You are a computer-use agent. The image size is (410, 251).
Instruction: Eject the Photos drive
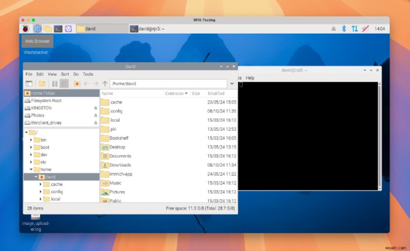pos(96,115)
